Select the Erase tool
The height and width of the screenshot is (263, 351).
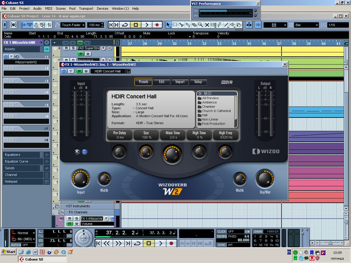coord(194,25)
